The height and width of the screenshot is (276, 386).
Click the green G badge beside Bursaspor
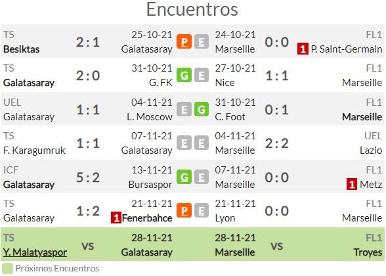click(184, 177)
